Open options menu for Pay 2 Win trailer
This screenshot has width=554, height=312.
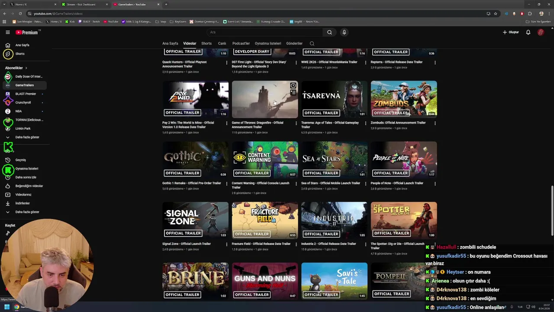(226, 123)
